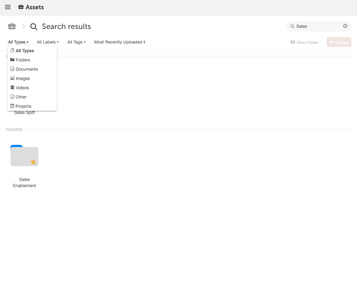This screenshot has height=290, width=357.
Task: Go to assets root via breadcrumb briefcase
Action: pos(12,26)
